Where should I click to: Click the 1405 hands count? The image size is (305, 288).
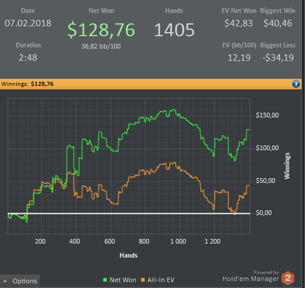tap(174, 30)
